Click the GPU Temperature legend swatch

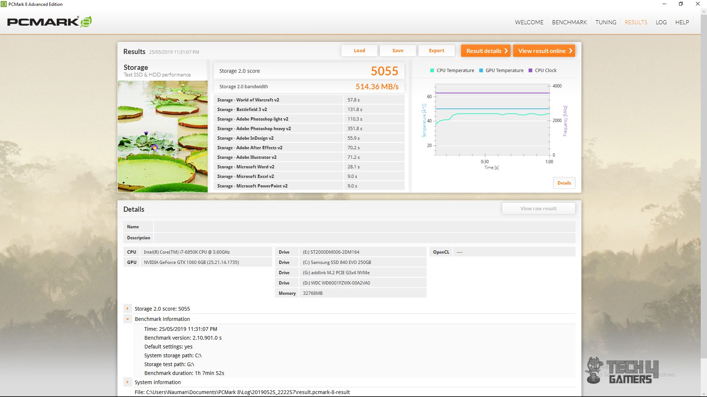481,71
